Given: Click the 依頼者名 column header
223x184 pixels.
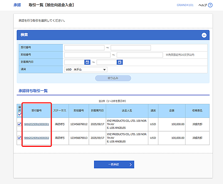Looking at the screenshot, I should coord(197,110).
